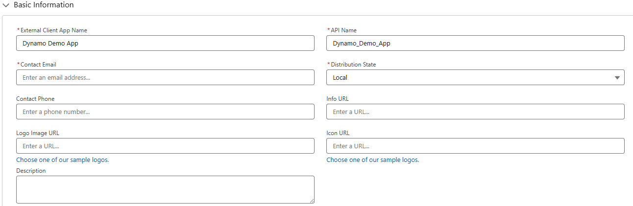Focus the Contact Email input box
The height and width of the screenshot is (206, 633).
click(165, 77)
